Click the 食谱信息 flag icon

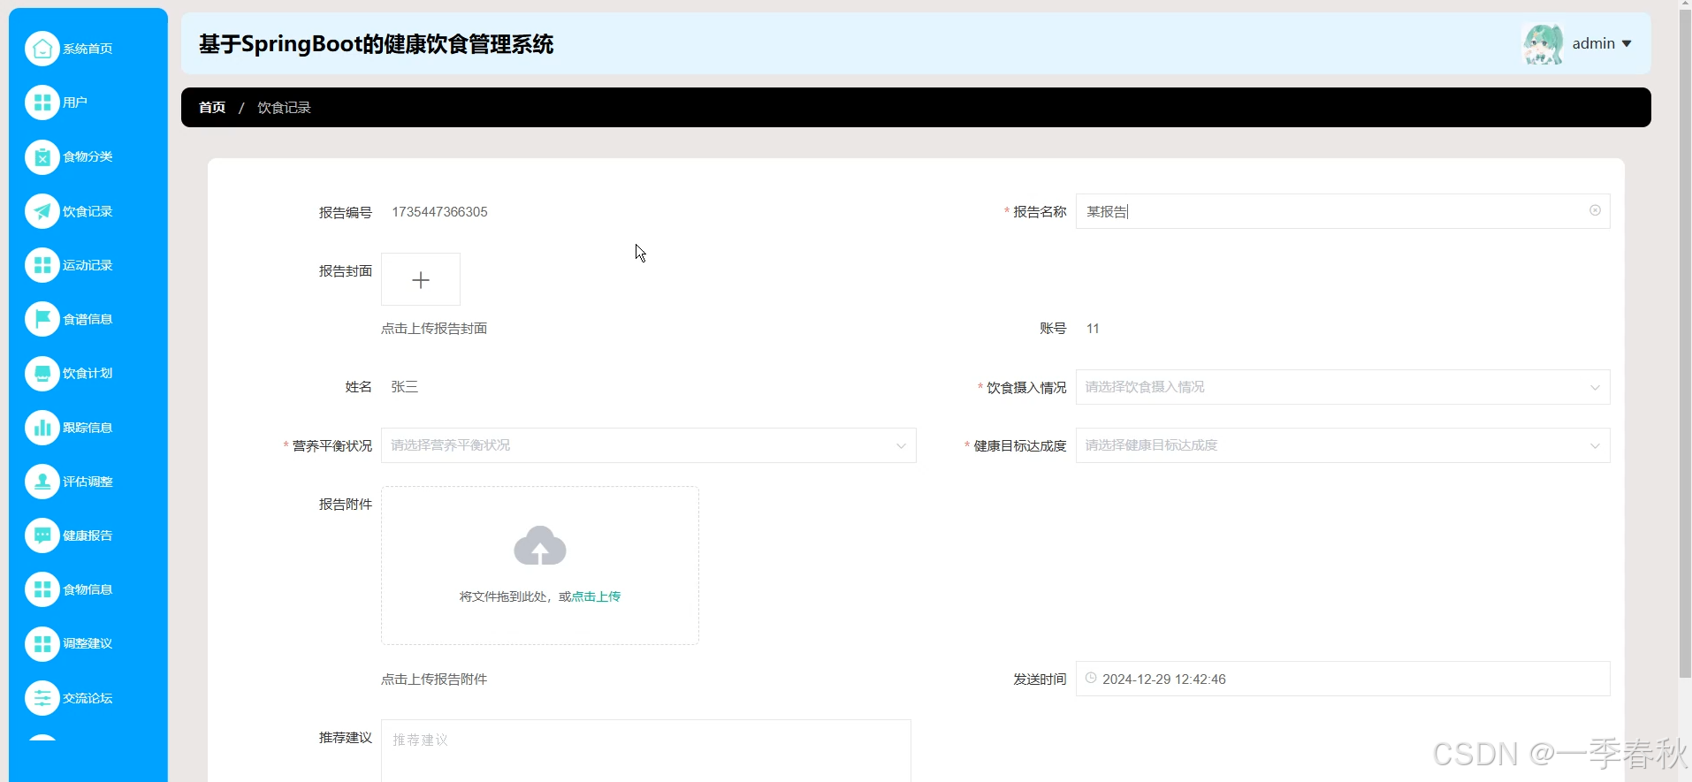[x=42, y=319]
